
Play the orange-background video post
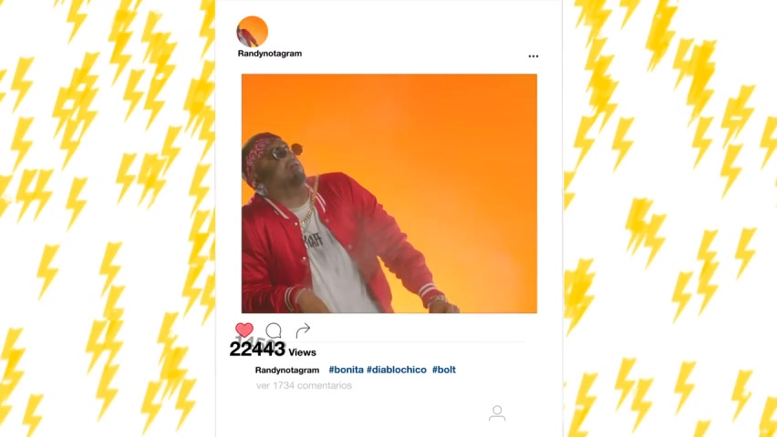pos(389,194)
